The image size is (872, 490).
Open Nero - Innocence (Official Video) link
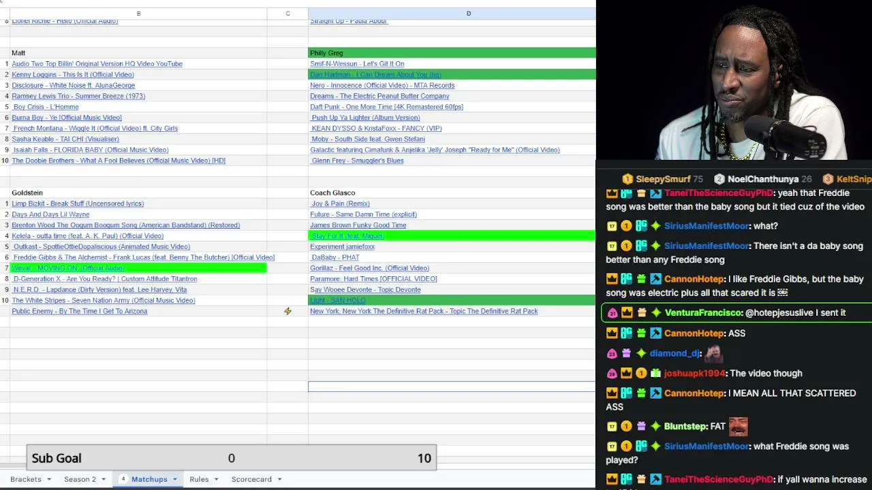coord(382,86)
